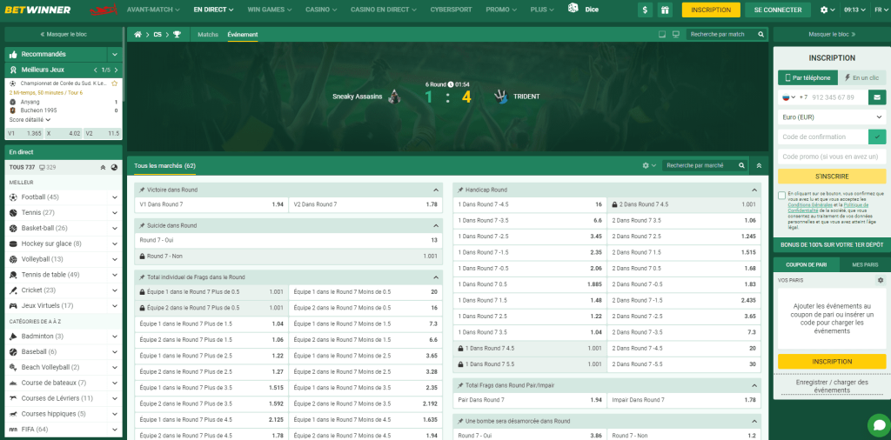This screenshot has width=891, height=440.
Task: Open live chat bubble
Action: tap(879, 426)
